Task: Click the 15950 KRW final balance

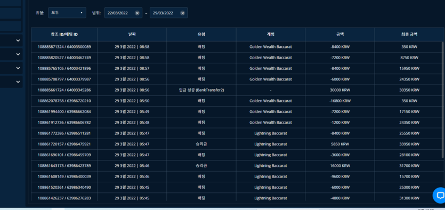Action: 409,68
